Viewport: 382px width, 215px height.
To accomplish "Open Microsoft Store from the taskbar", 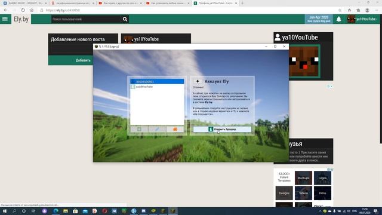I will point(75,211).
